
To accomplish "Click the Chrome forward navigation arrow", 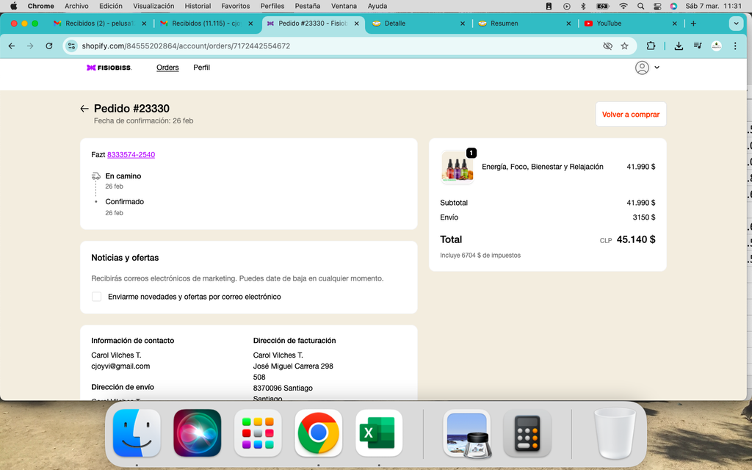I will point(30,46).
